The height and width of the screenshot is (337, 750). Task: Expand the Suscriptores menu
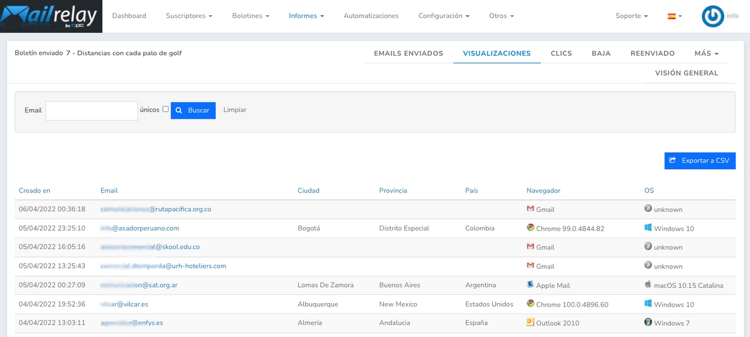click(189, 16)
